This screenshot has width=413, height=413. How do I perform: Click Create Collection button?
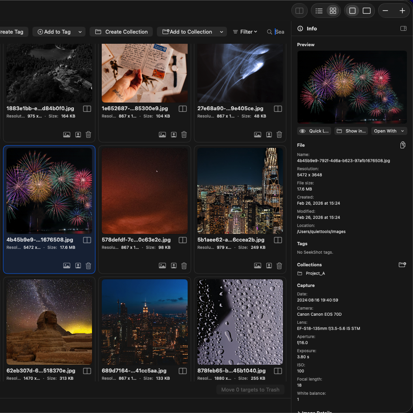121,32
